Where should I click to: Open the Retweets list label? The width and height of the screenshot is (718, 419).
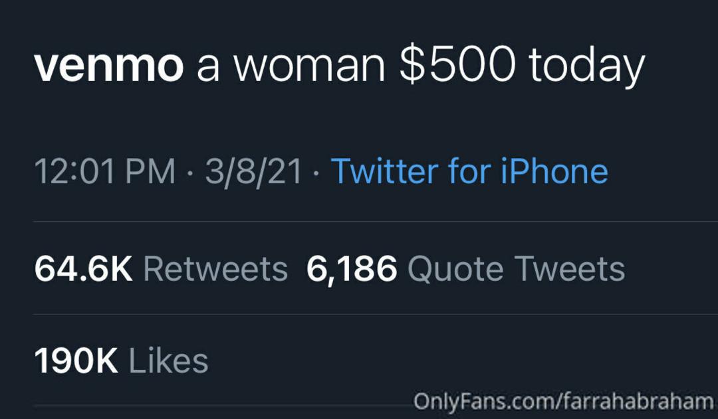(x=215, y=269)
